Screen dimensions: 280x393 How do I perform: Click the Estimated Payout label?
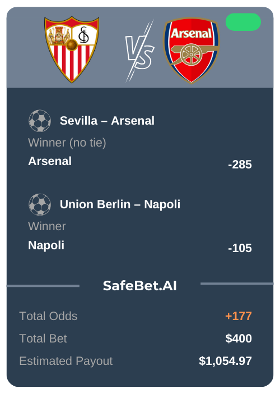point(66,361)
